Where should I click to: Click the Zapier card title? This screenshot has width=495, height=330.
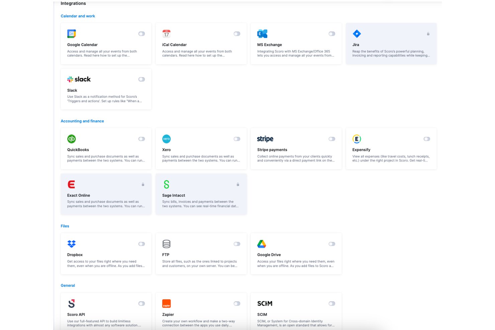click(168, 315)
